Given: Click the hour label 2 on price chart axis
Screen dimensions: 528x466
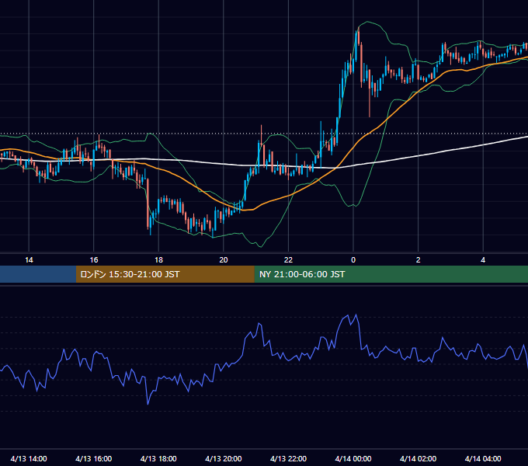Looking at the screenshot, I should (419, 260).
